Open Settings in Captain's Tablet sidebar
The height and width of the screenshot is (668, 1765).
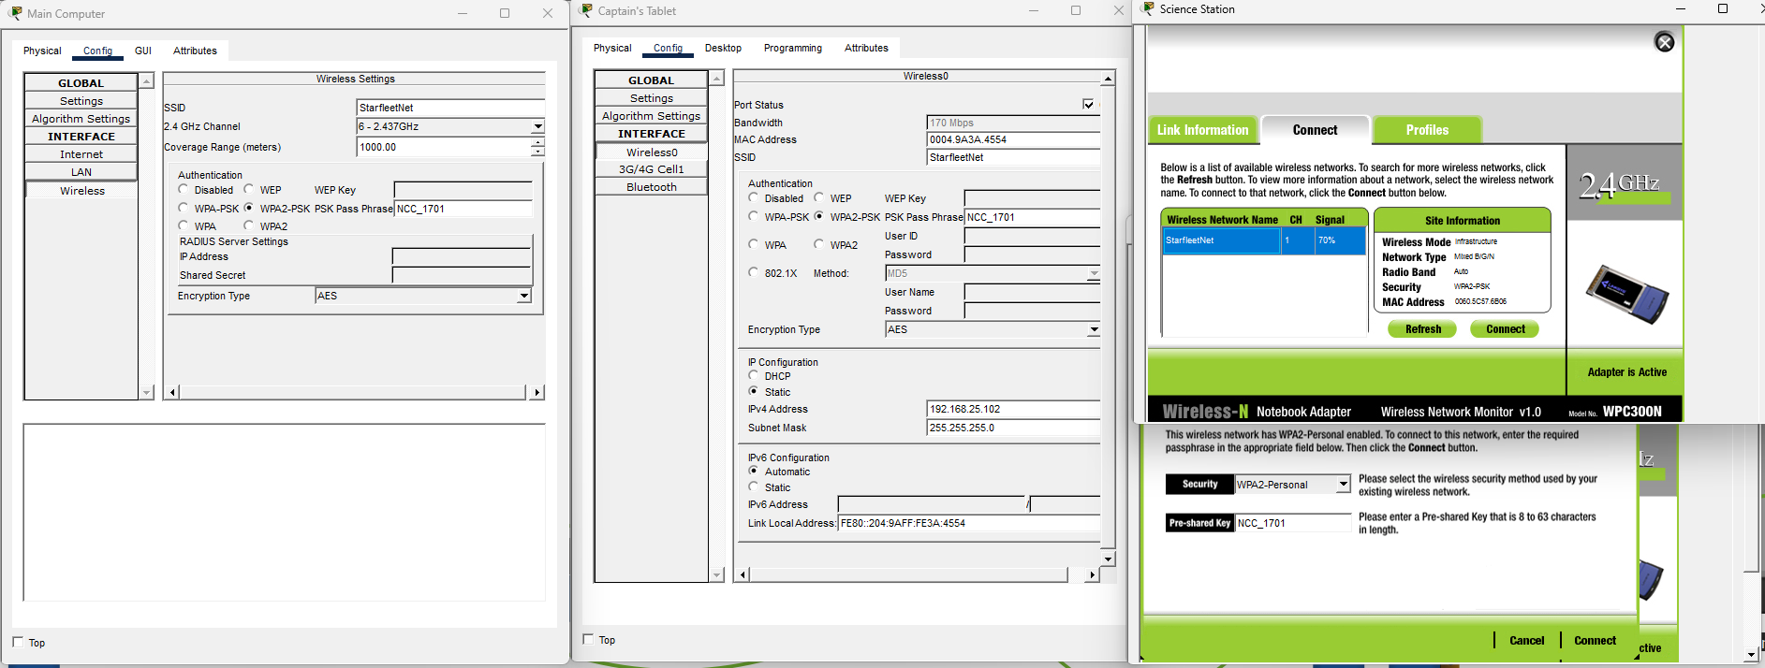[x=652, y=98]
